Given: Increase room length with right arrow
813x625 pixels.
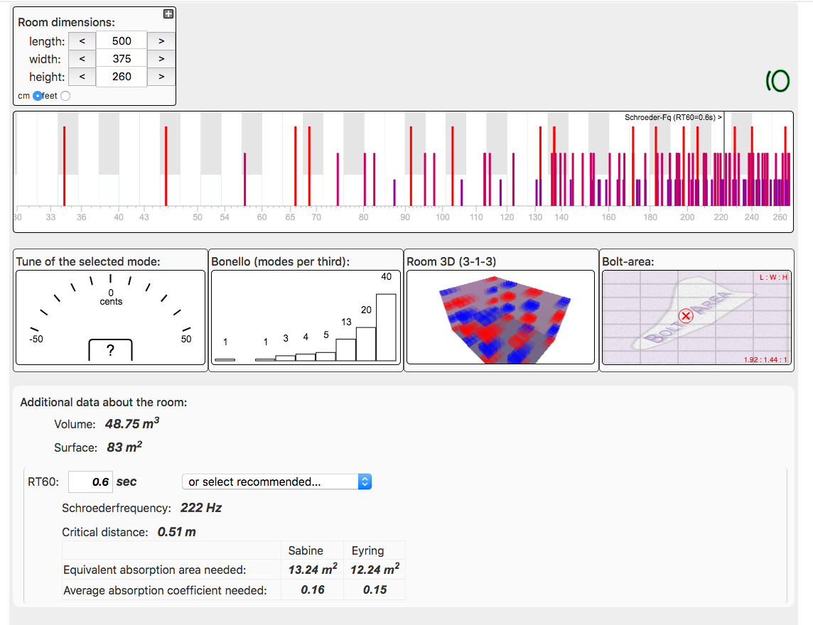Looking at the screenshot, I should click(161, 42).
